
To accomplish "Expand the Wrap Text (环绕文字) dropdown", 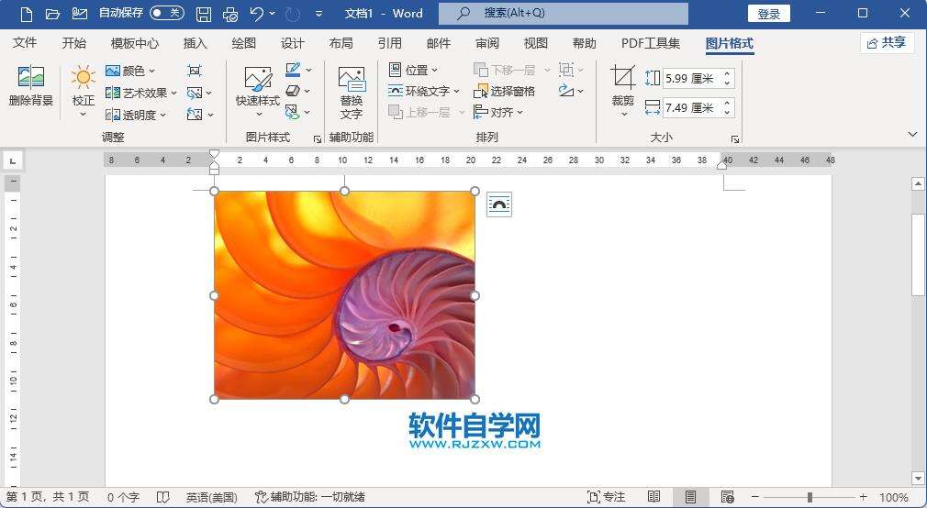I will (x=456, y=92).
